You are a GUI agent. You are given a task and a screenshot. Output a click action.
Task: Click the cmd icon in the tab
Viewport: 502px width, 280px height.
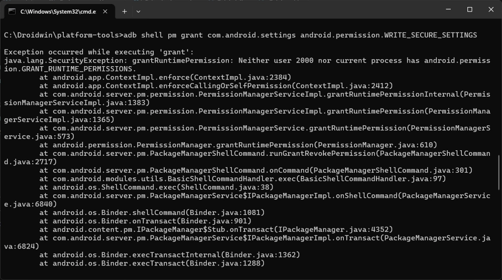click(12, 11)
